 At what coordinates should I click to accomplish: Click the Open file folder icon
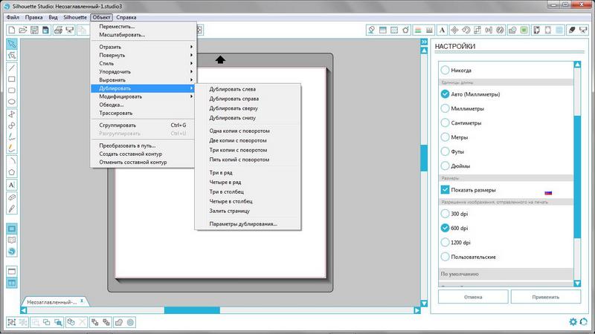tap(23, 30)
